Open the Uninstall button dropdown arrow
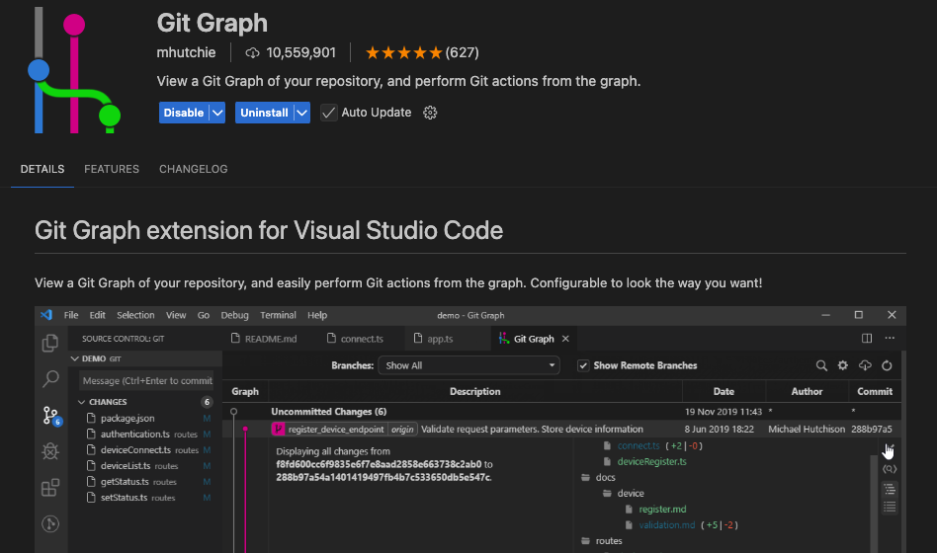This screenshot has height=553, width=937. 302,113
